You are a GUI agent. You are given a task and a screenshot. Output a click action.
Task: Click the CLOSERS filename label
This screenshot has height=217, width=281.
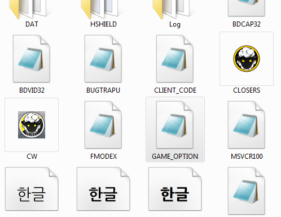tap(247, 90)
